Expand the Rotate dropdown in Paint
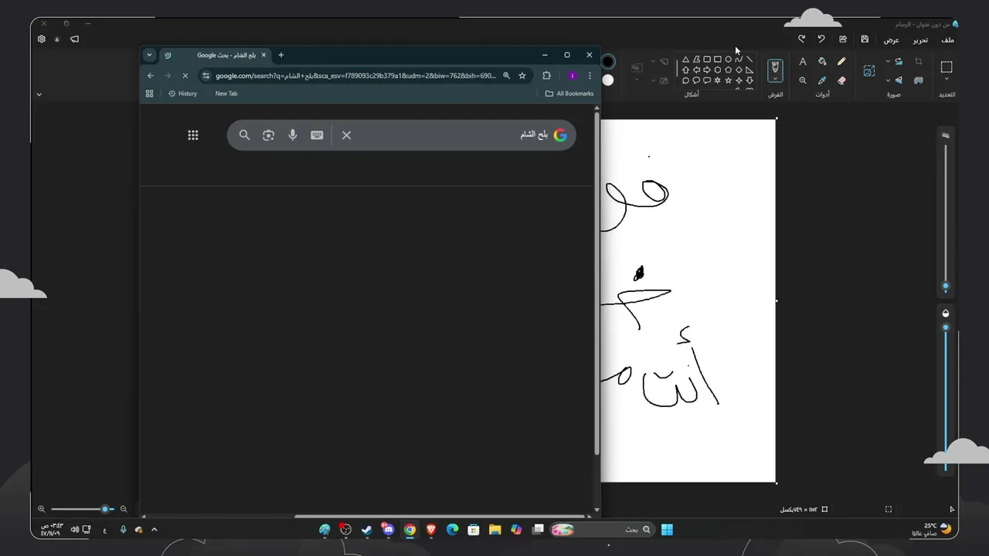This screenshot has width=989, height=556. (888, 62)
